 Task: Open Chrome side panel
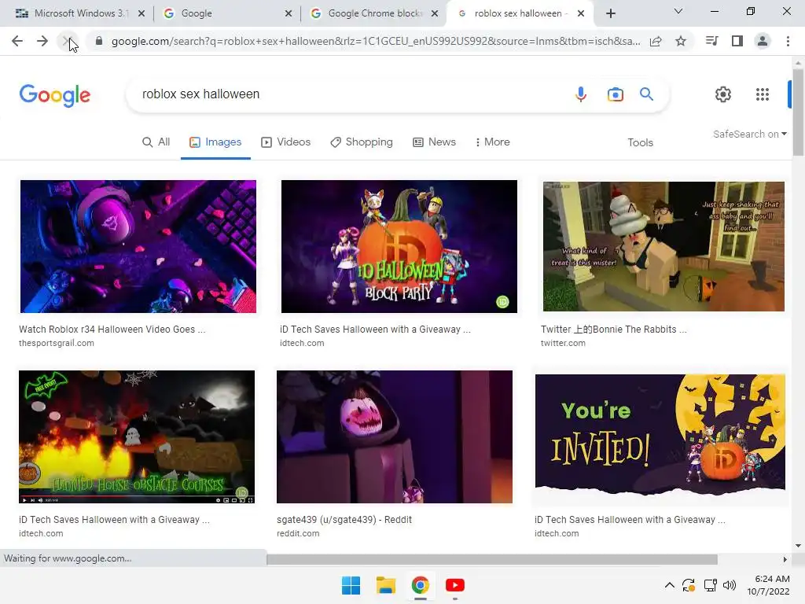737,41
